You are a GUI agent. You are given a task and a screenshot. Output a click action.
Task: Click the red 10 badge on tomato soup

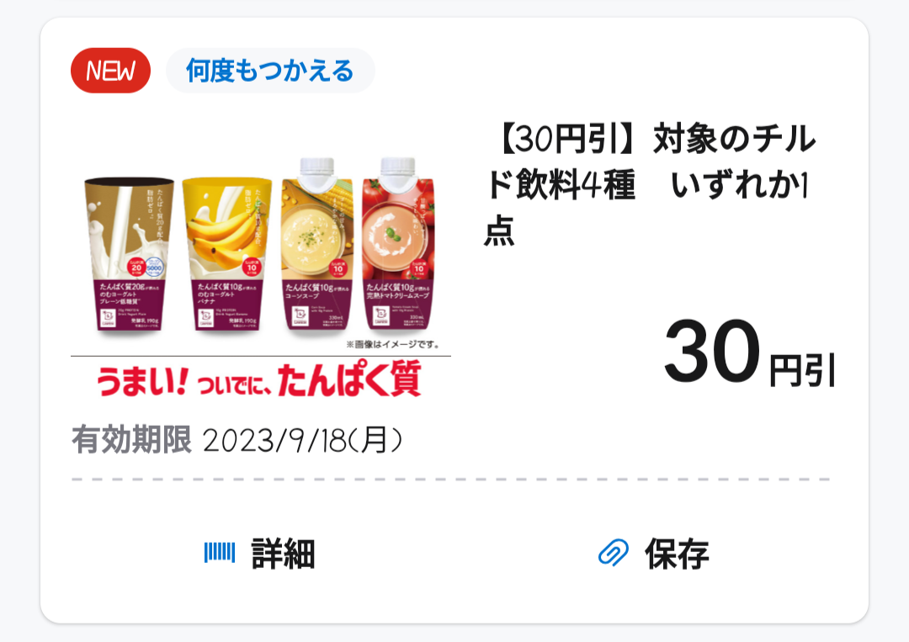point(419,268)
